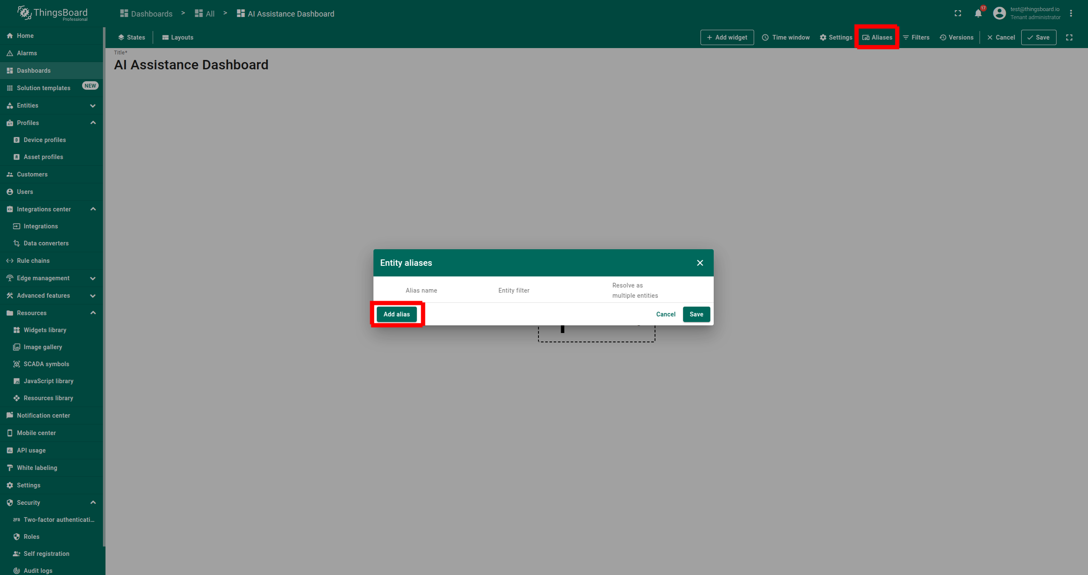Viewport: 1088px width, 575px height.
Task: Toggle fullscreen icon in top header
Action: (x=958, y=14)
